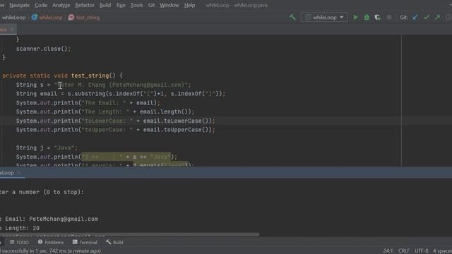Viewport: 452px width, 254px height.
Task: Place cursor on scanner.close(); line
Action: 43,49
